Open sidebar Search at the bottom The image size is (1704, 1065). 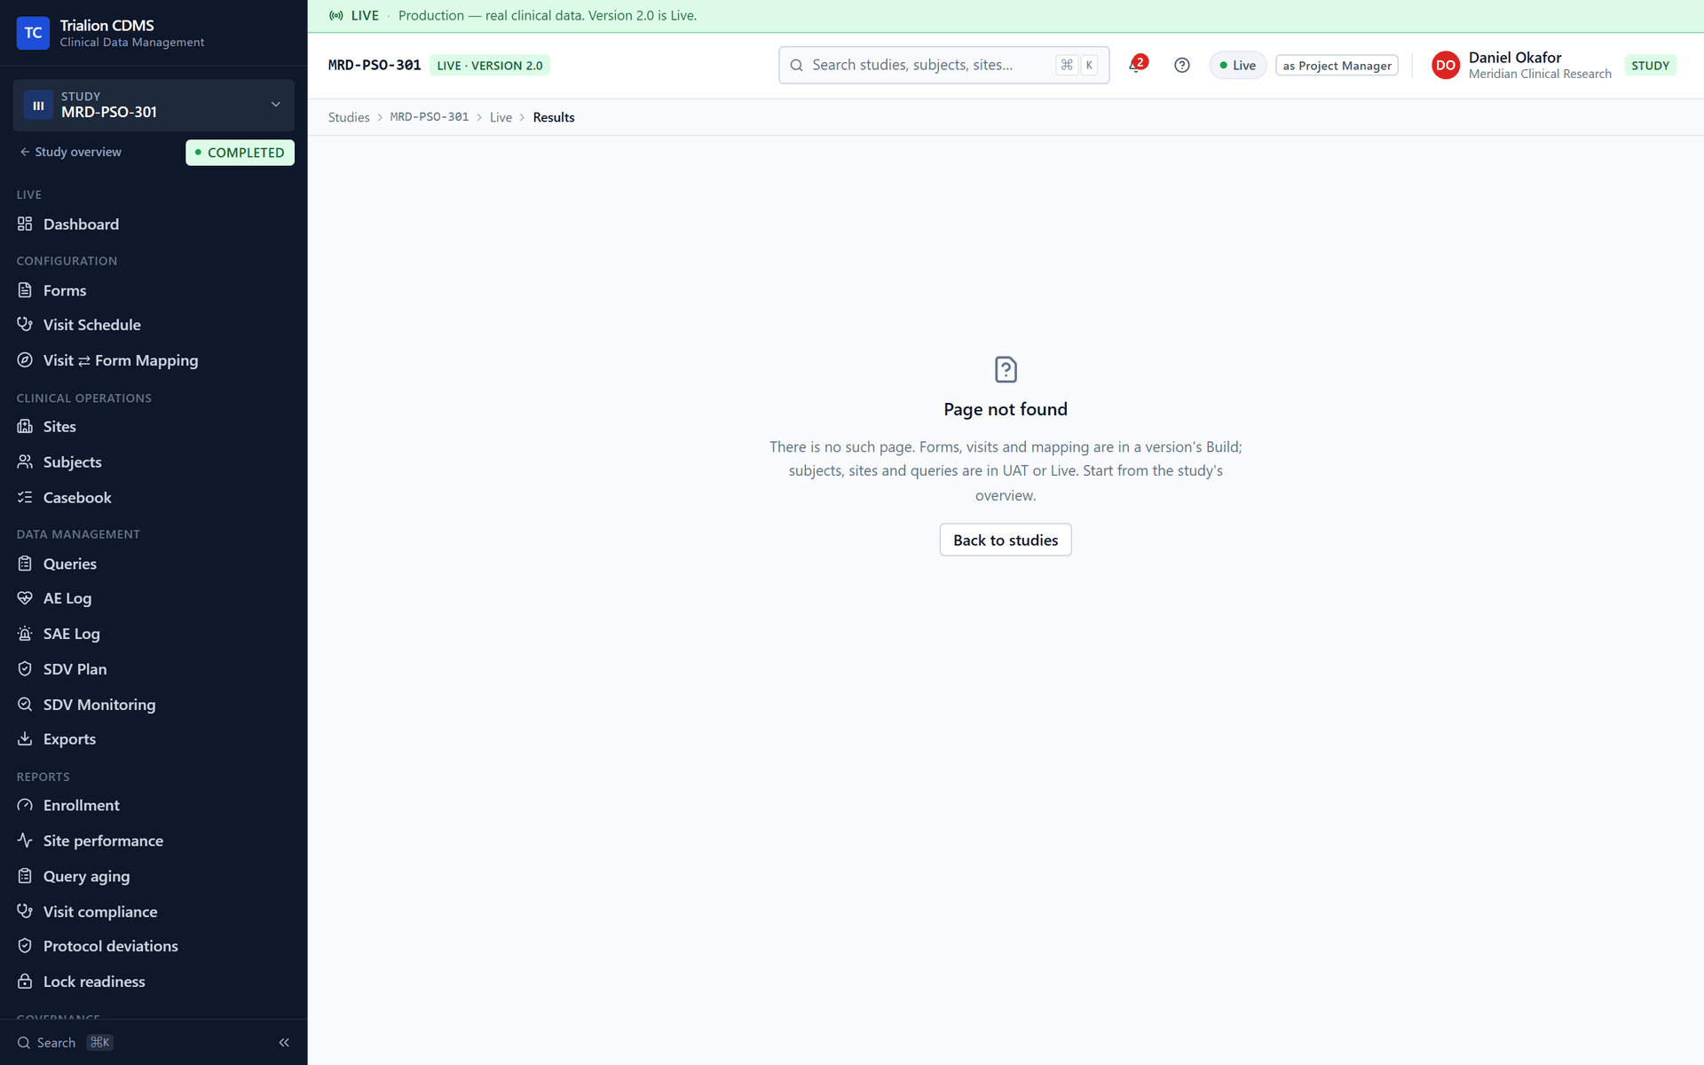pos(65,1042)
